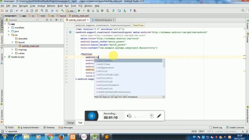Choose textColorHint from autocomplete list
This screenshot has width=249, height=140.
[104, 78]
